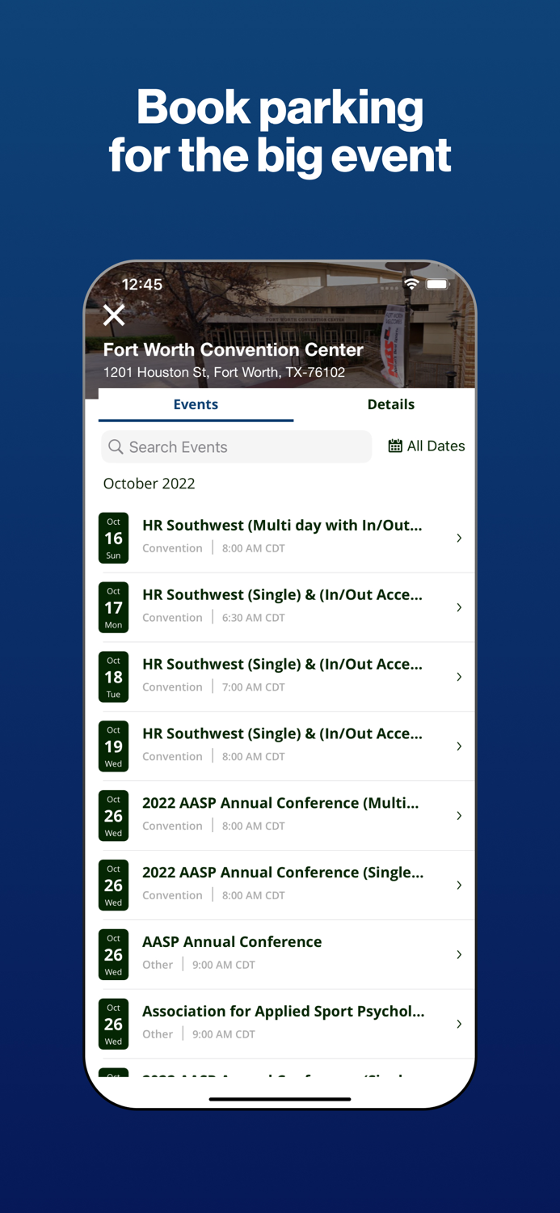560x1213 pixels.
Task: Tap the Oct 17 Mon date badge
Action: [113, 607]
